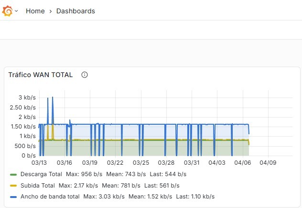Click the yellow Subida Total color swatch

pos(13,186)
